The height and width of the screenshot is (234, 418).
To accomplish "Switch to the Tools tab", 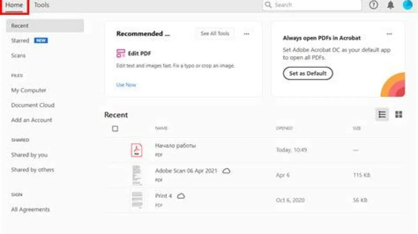I will 41,5.
